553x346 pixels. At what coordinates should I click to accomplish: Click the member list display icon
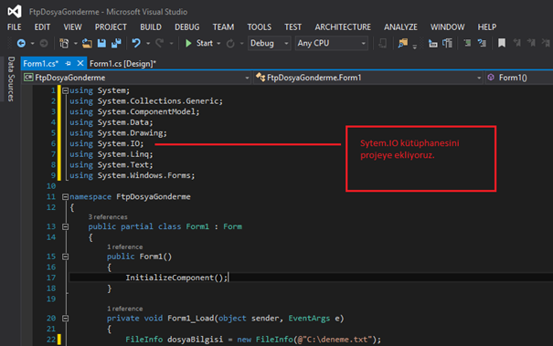pos(432,43)
